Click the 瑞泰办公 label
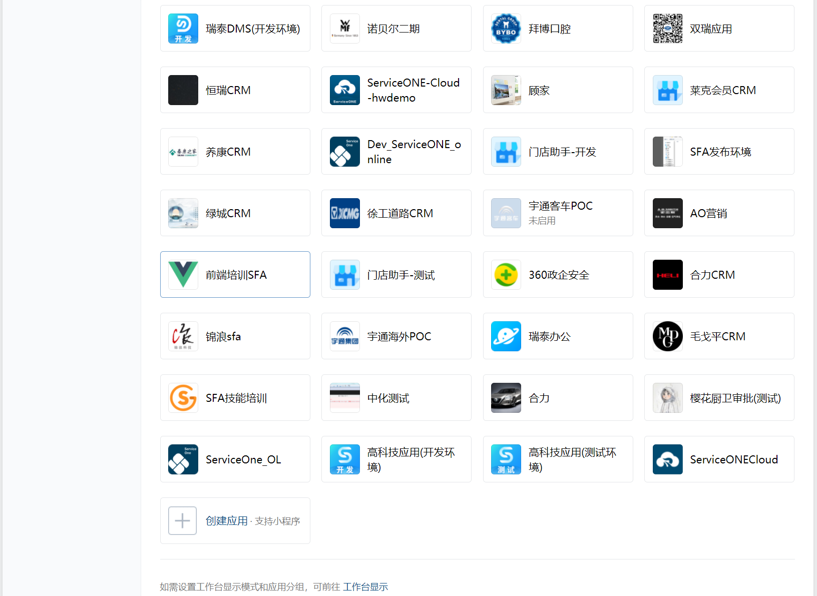This screenshot has height=596, width=817. [550, 337]
